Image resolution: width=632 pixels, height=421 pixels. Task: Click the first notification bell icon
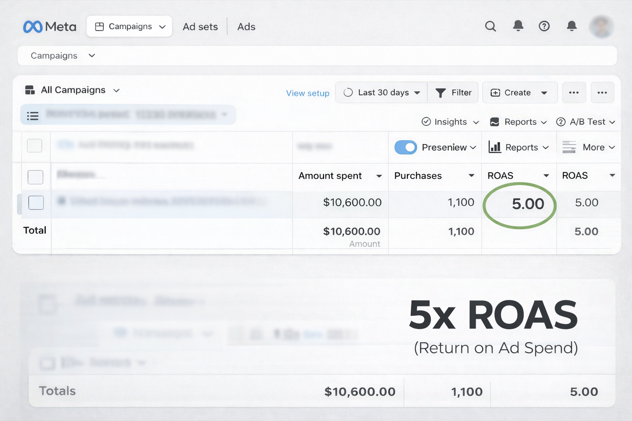518,26
